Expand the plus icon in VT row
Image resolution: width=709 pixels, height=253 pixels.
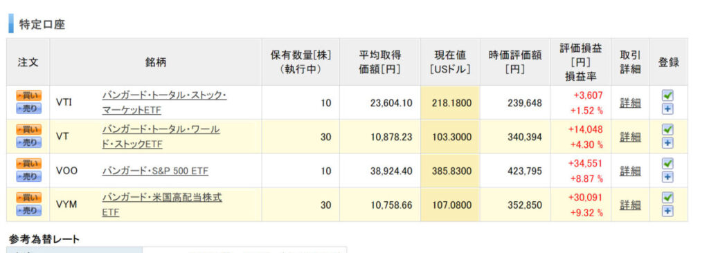(x=667, y=143)
